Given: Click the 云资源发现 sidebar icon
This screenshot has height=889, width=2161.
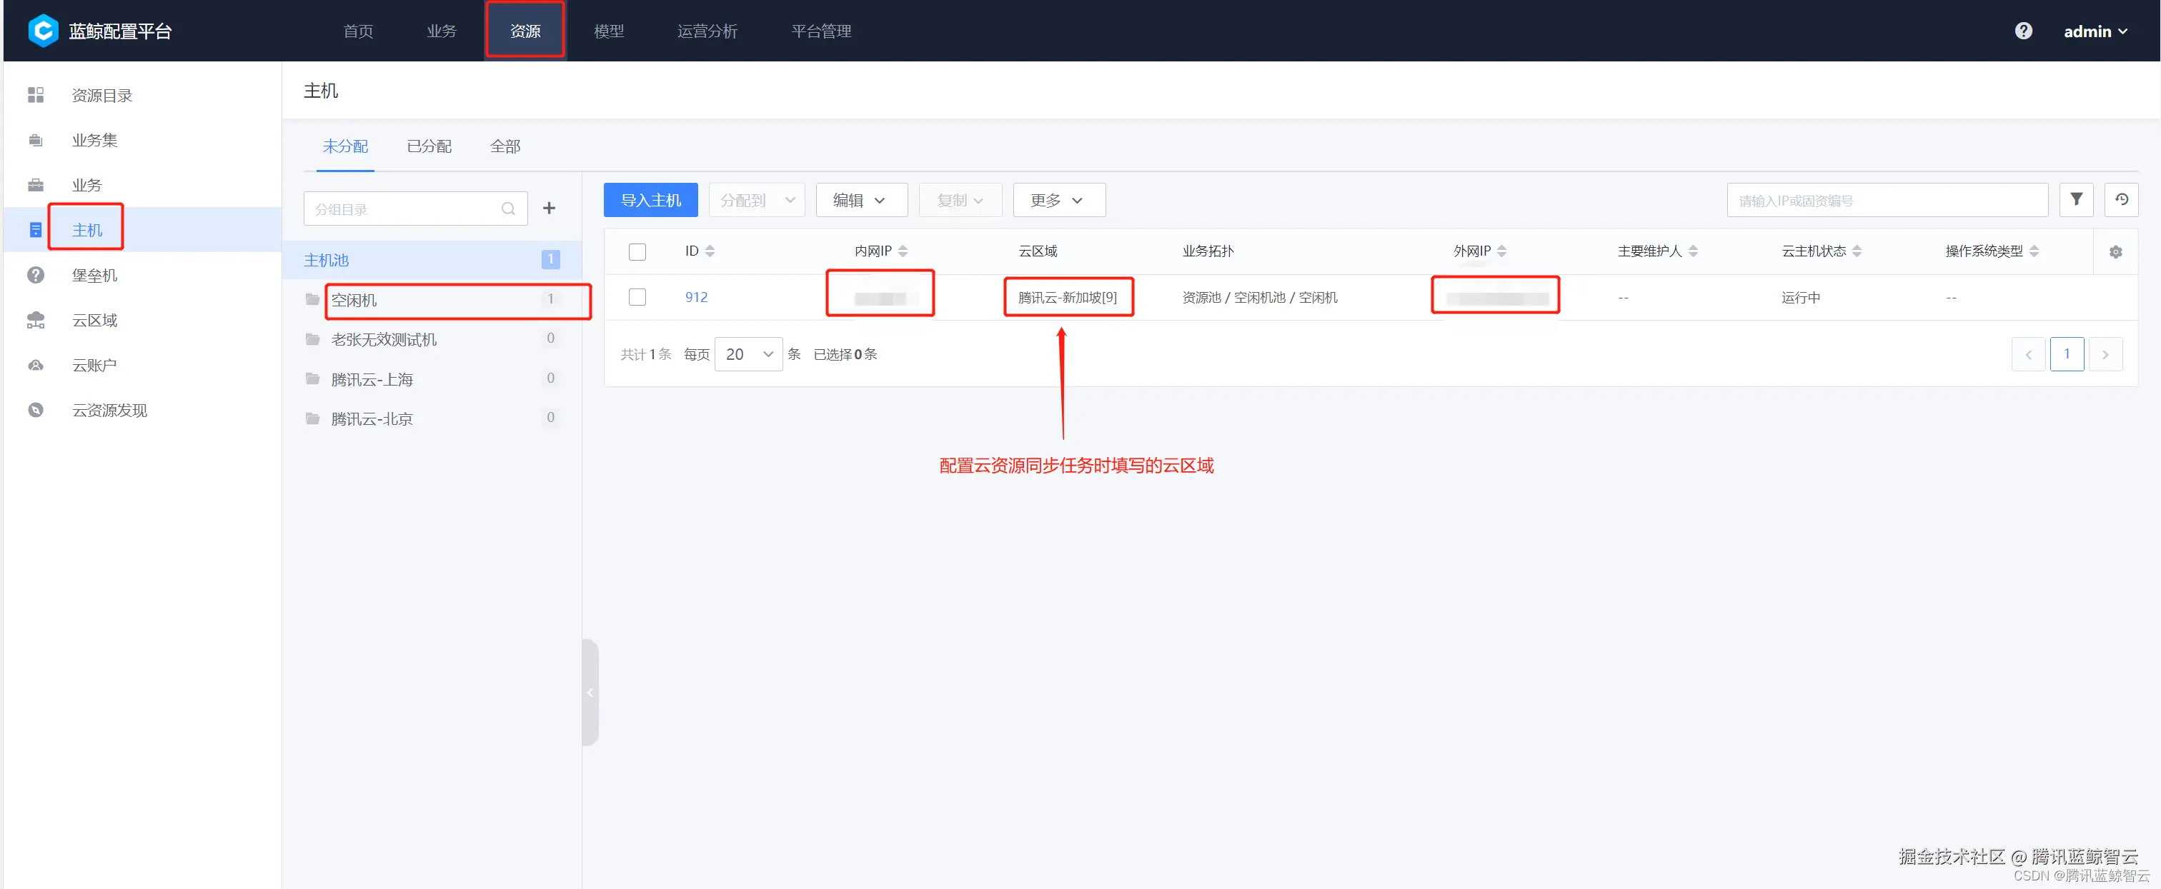Looking at the screenshot, I should (x=35, y=410).
